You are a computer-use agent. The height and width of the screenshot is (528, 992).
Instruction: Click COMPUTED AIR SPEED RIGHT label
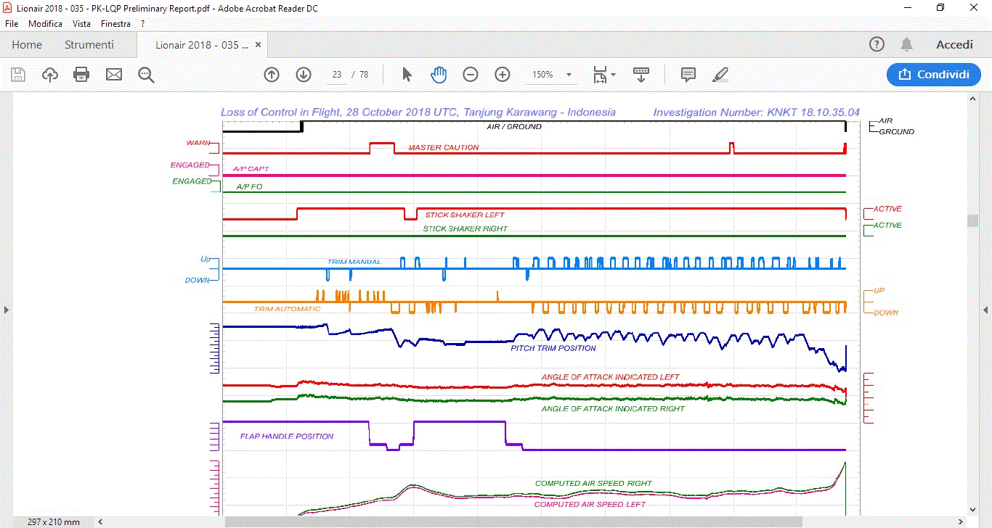pyautogui.click(x=593, y=483)
